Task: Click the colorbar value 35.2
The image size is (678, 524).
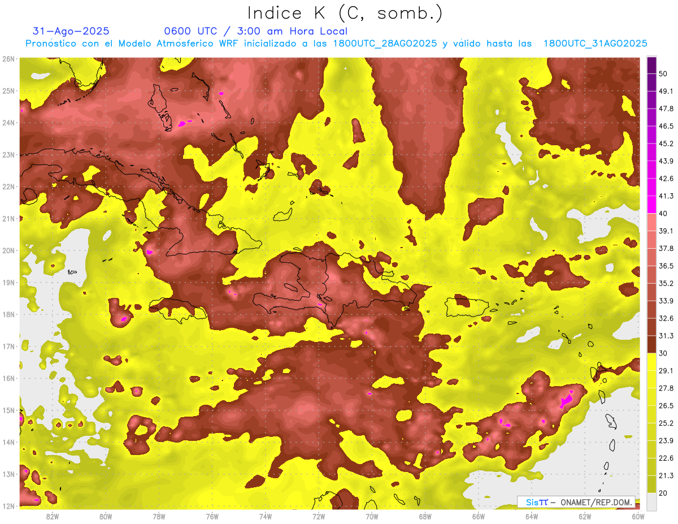Action: [666, 283]
